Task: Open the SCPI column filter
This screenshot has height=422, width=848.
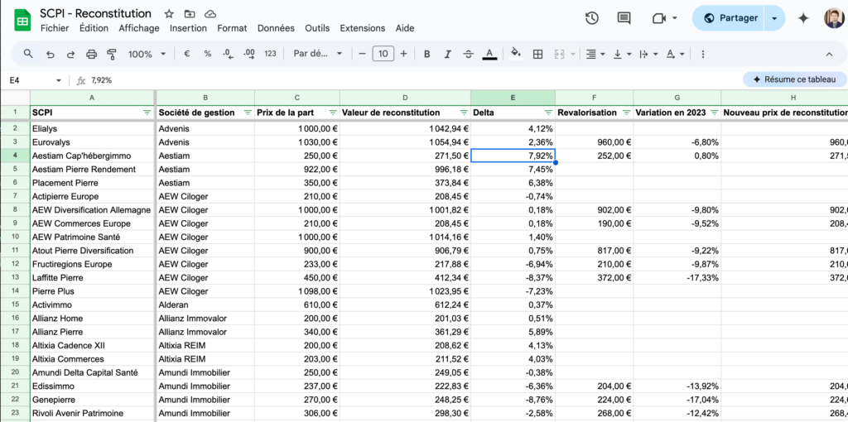Action: tap(147, 113)
